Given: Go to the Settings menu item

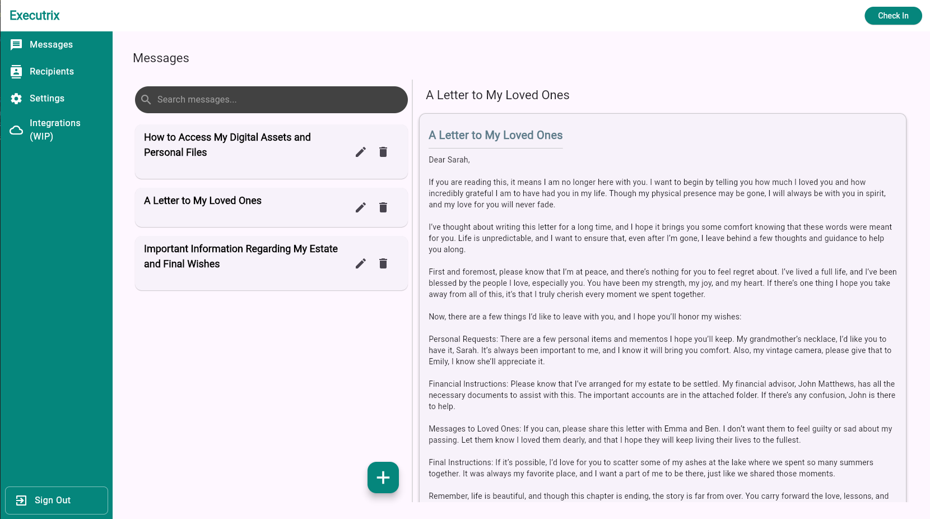Looking at the screenshot, I should [x=47, y=99].
